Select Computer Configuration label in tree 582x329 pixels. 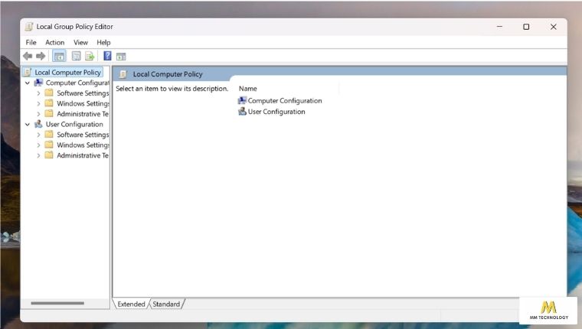coord(77,83)
